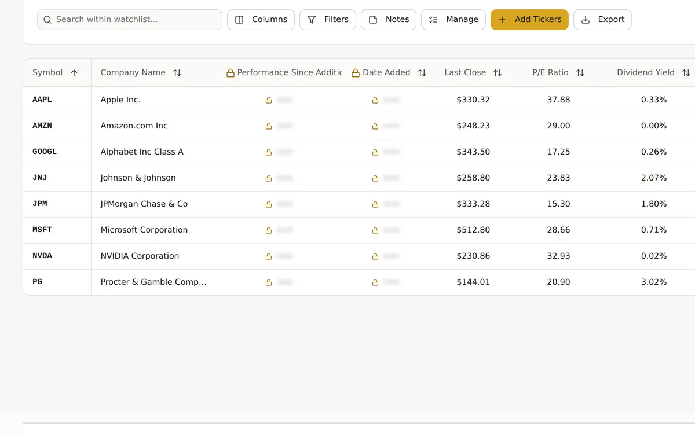The height and width of the screenshot is (434, 695).
Task: Click lock icon on Performance Since Addition header
Action: click(231, 73)
